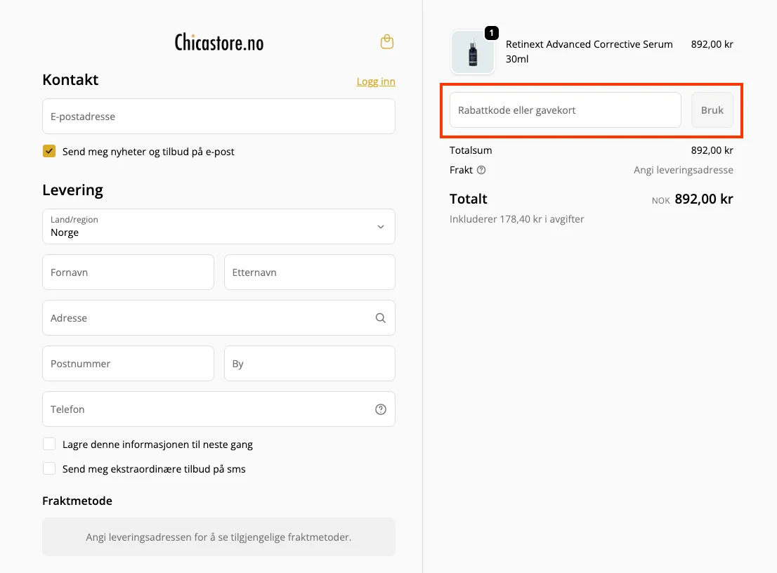Screen dimensions: 777x573
Task: Click the Frakt info question mark icon
Action: click(x=481, y=170)
